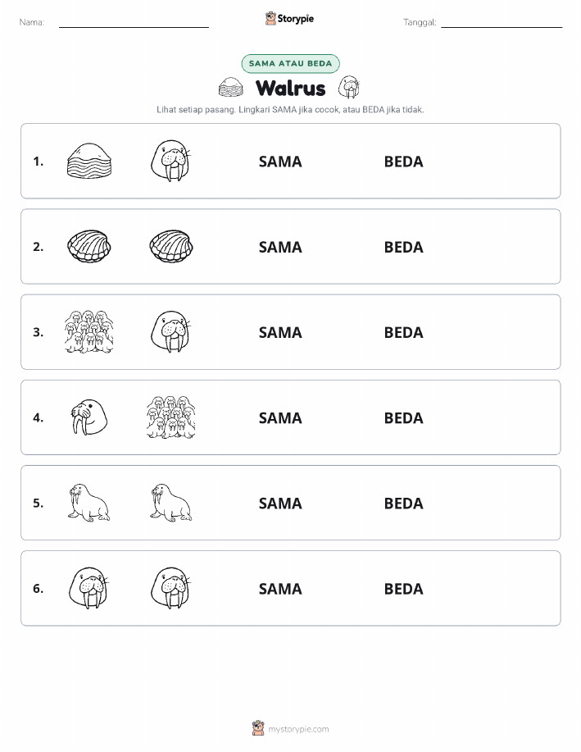Choose SAMA for question 2
This screenshot has width=581, height=752.
[280, 247]
